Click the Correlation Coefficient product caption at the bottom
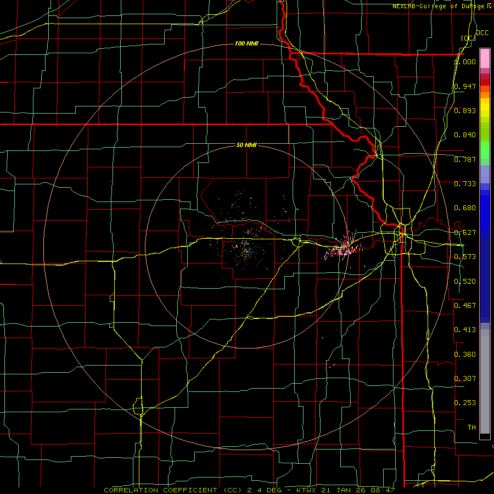 coord(249,490)
